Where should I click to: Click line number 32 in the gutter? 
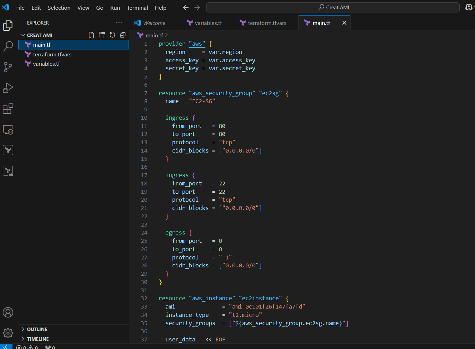(144, 298)
